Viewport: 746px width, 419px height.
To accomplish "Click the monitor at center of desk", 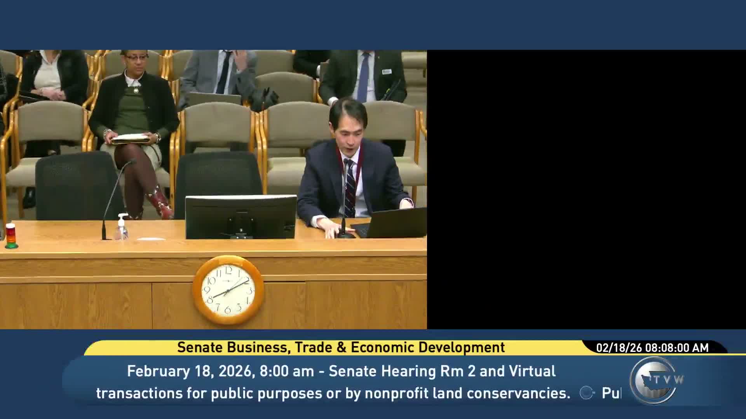I will 241,216.
